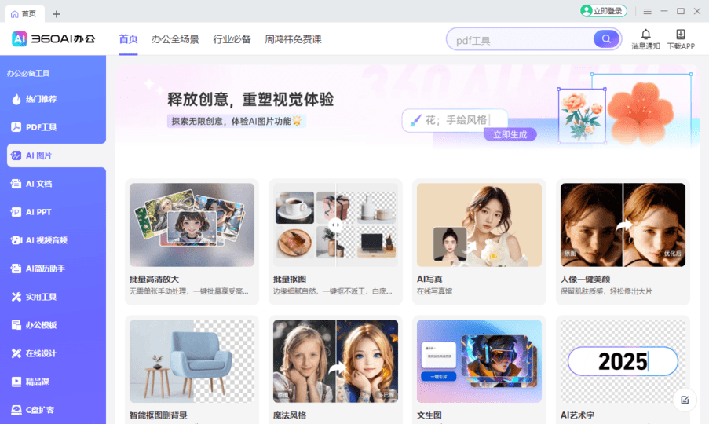Screen dimensions: 709x424
Task: Click the hand-drawn peony banner image
Action: 582,115
